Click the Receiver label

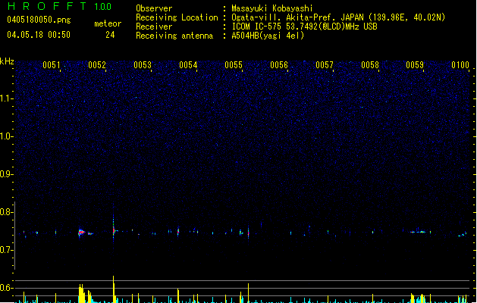coord(154,27)
